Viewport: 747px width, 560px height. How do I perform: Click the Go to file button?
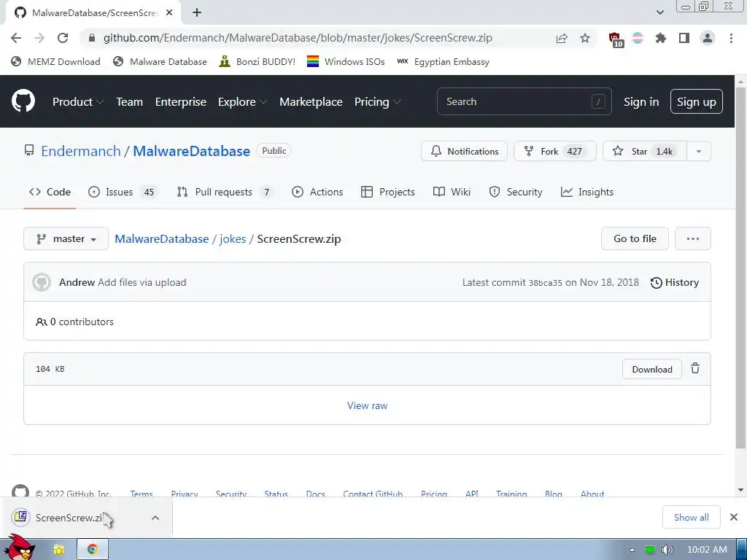(635, 238)
